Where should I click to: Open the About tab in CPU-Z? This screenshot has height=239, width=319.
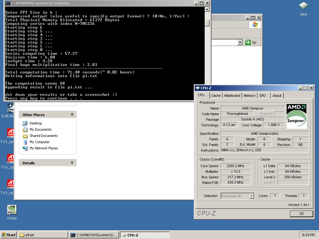(x=277, y=96)
